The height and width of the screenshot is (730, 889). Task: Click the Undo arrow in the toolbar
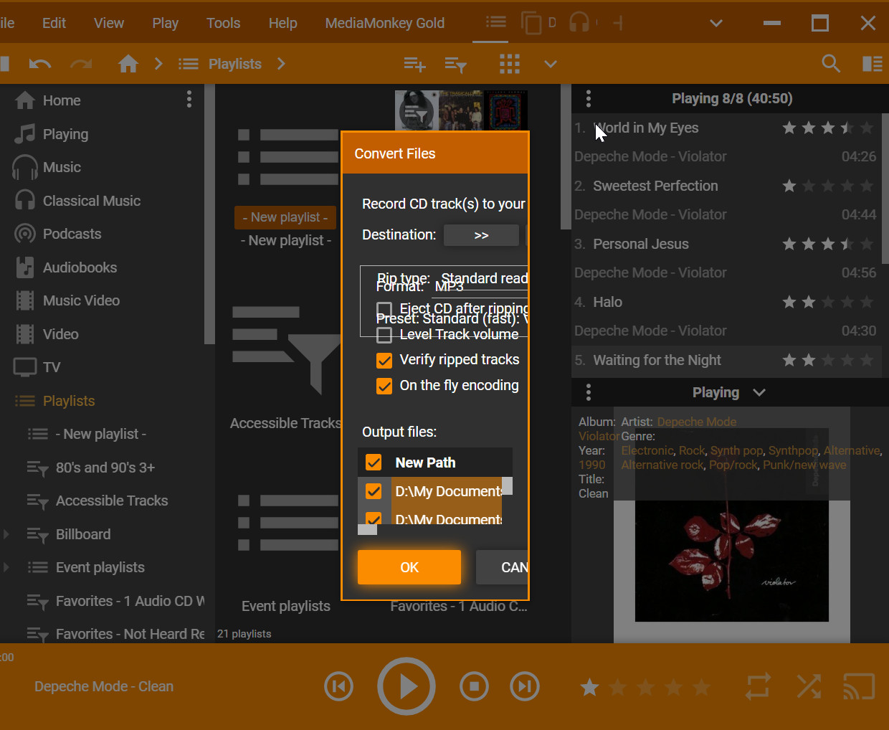click(x=40, y=64)
